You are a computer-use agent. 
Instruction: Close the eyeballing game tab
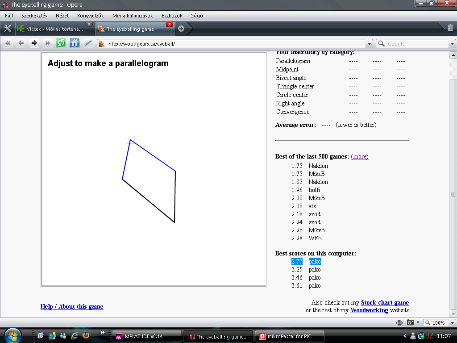coord(169,24)
